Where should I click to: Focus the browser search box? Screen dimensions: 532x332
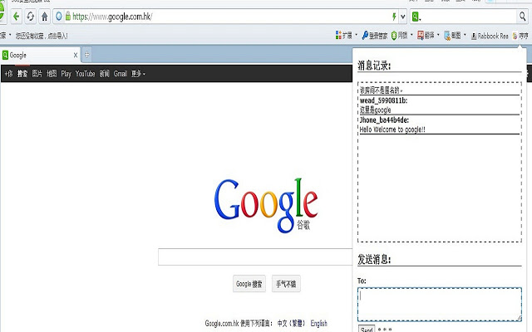pos(469,17)
